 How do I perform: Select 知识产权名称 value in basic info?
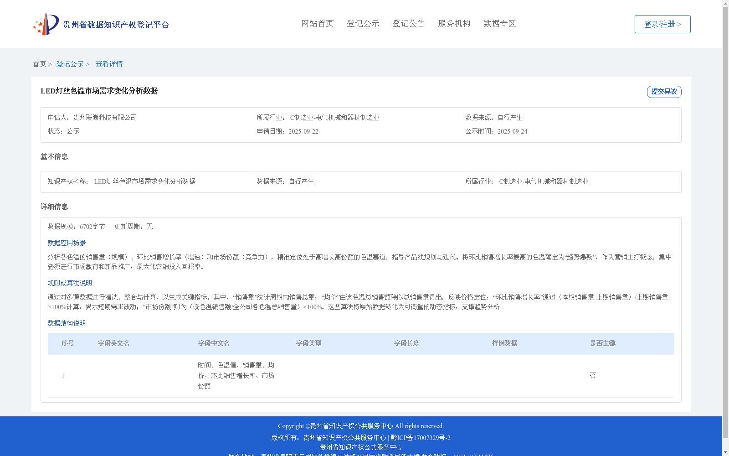click(145, 181)
